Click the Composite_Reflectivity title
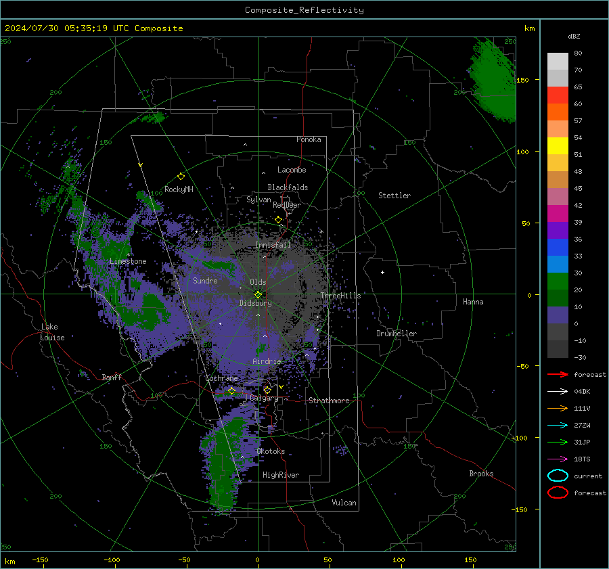This screenshot has height=569, width=609. [304, 10]
